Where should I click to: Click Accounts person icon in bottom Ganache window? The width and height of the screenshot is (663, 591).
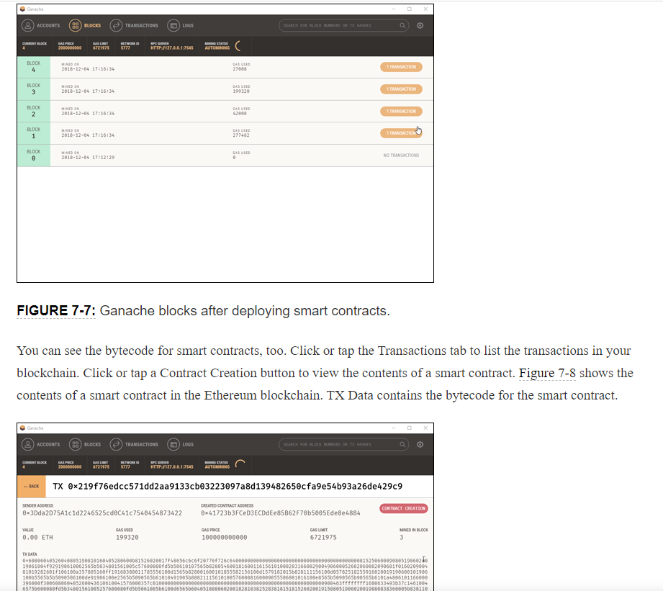[28, 445]
